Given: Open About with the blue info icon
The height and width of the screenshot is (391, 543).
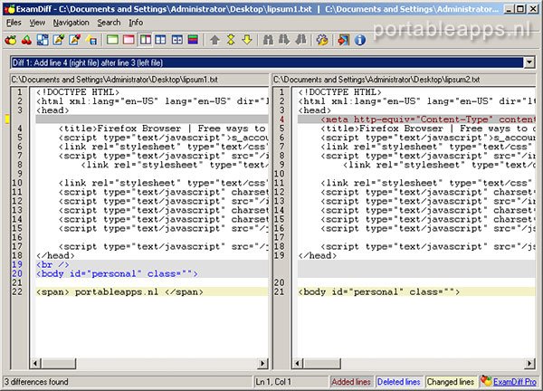Looking at the screenshot, I should [x=360, y=40].
